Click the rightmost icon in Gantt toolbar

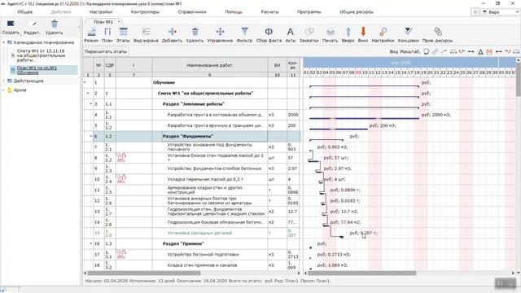tap(516, 51)
